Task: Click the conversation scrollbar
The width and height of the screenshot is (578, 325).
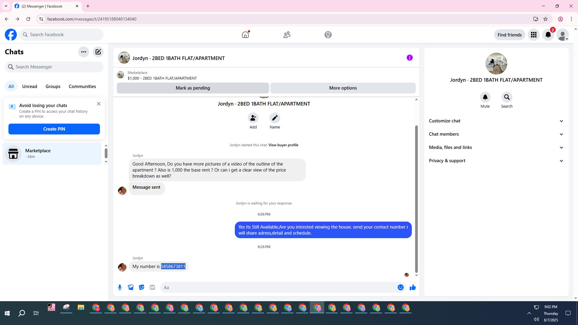Action: click(416, 199)
